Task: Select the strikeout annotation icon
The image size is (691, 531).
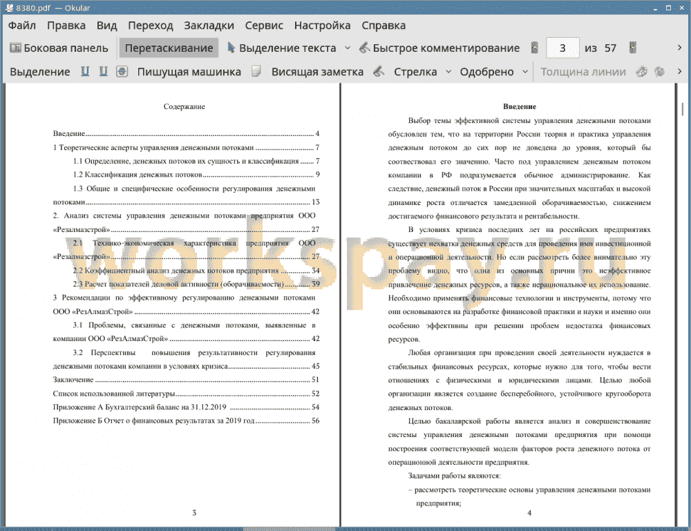Action: click(x=122, y=71)
